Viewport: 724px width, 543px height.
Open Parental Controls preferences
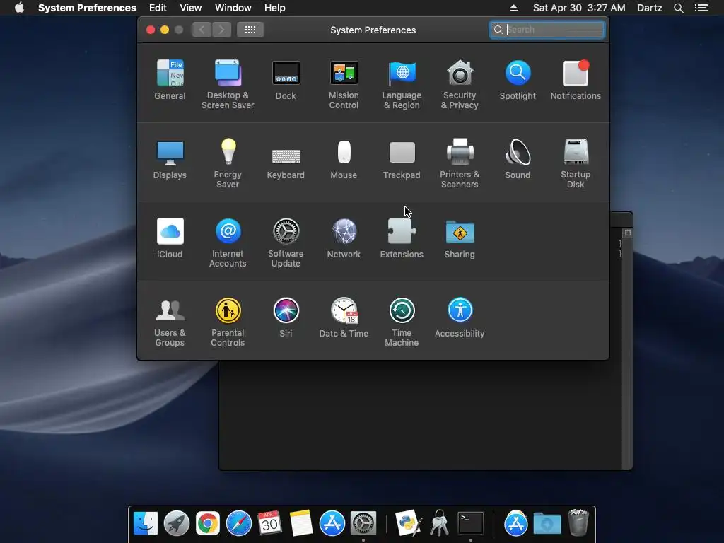[228, 322]
